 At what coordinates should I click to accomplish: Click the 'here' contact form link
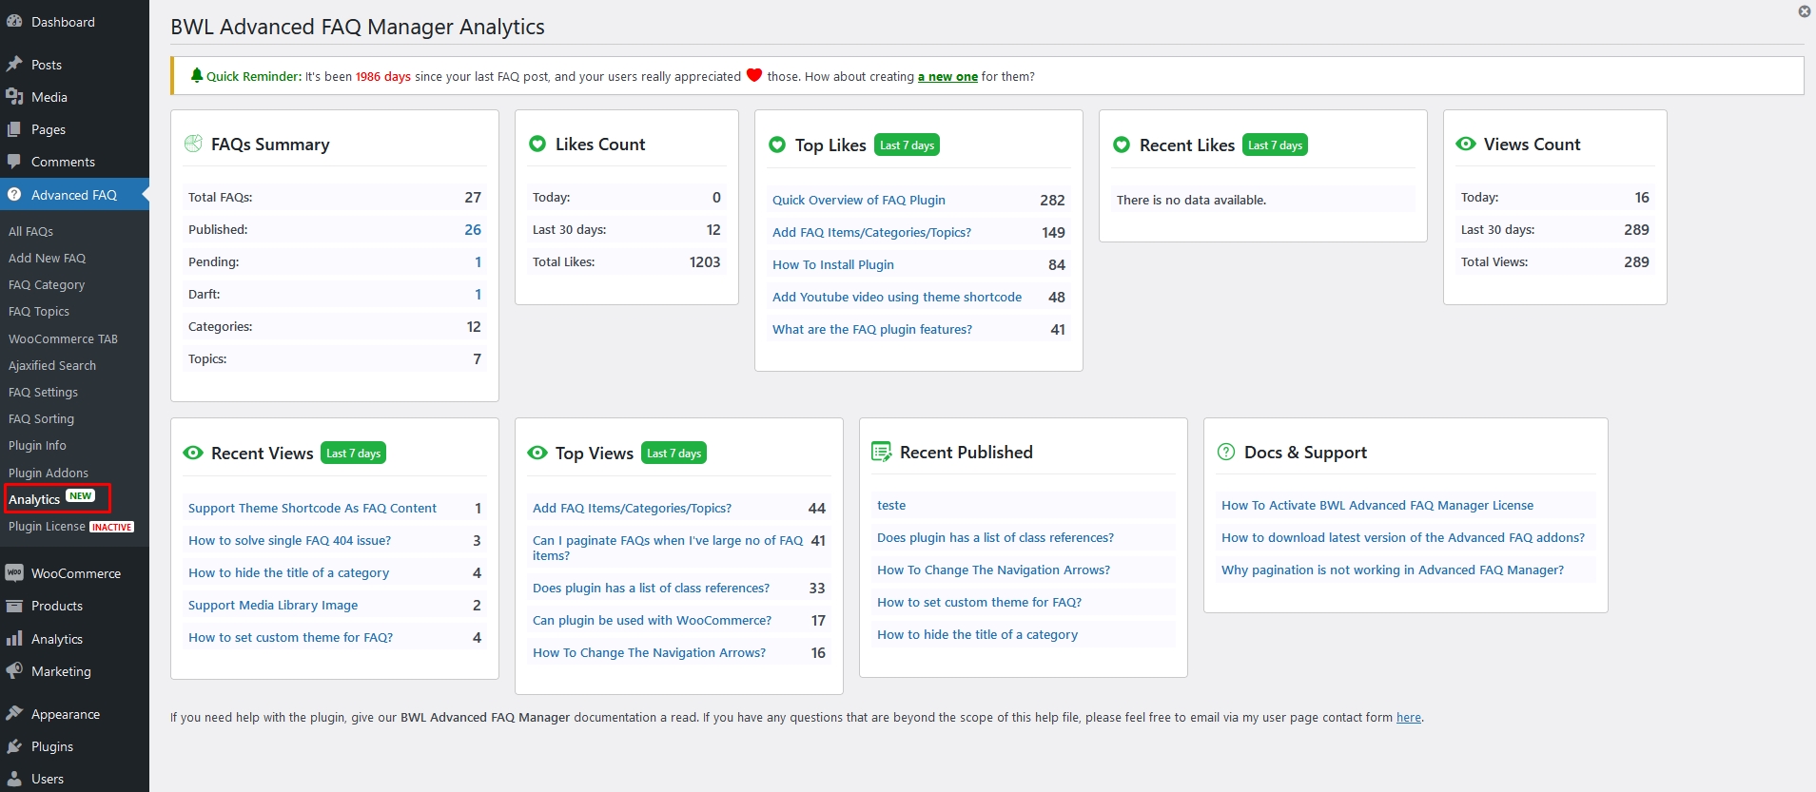(1408, 718)
